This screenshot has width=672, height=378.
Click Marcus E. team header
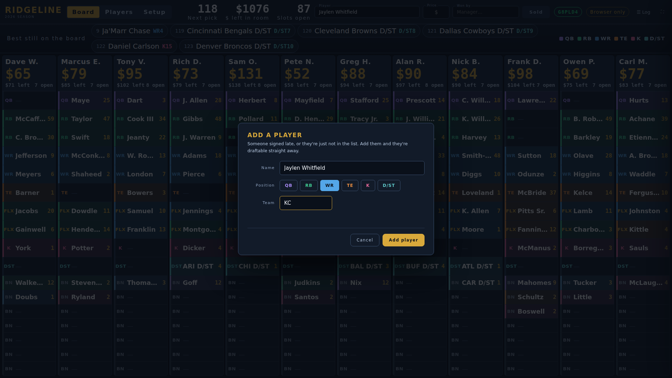click(85, 73)
